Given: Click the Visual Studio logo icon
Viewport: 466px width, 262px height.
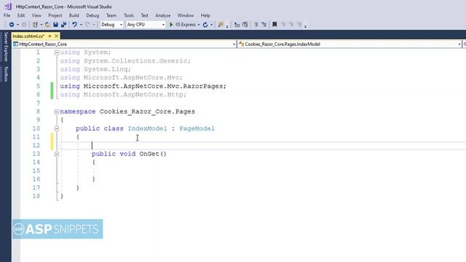Looking at the screenshot, I should click(x=8, y=7).
